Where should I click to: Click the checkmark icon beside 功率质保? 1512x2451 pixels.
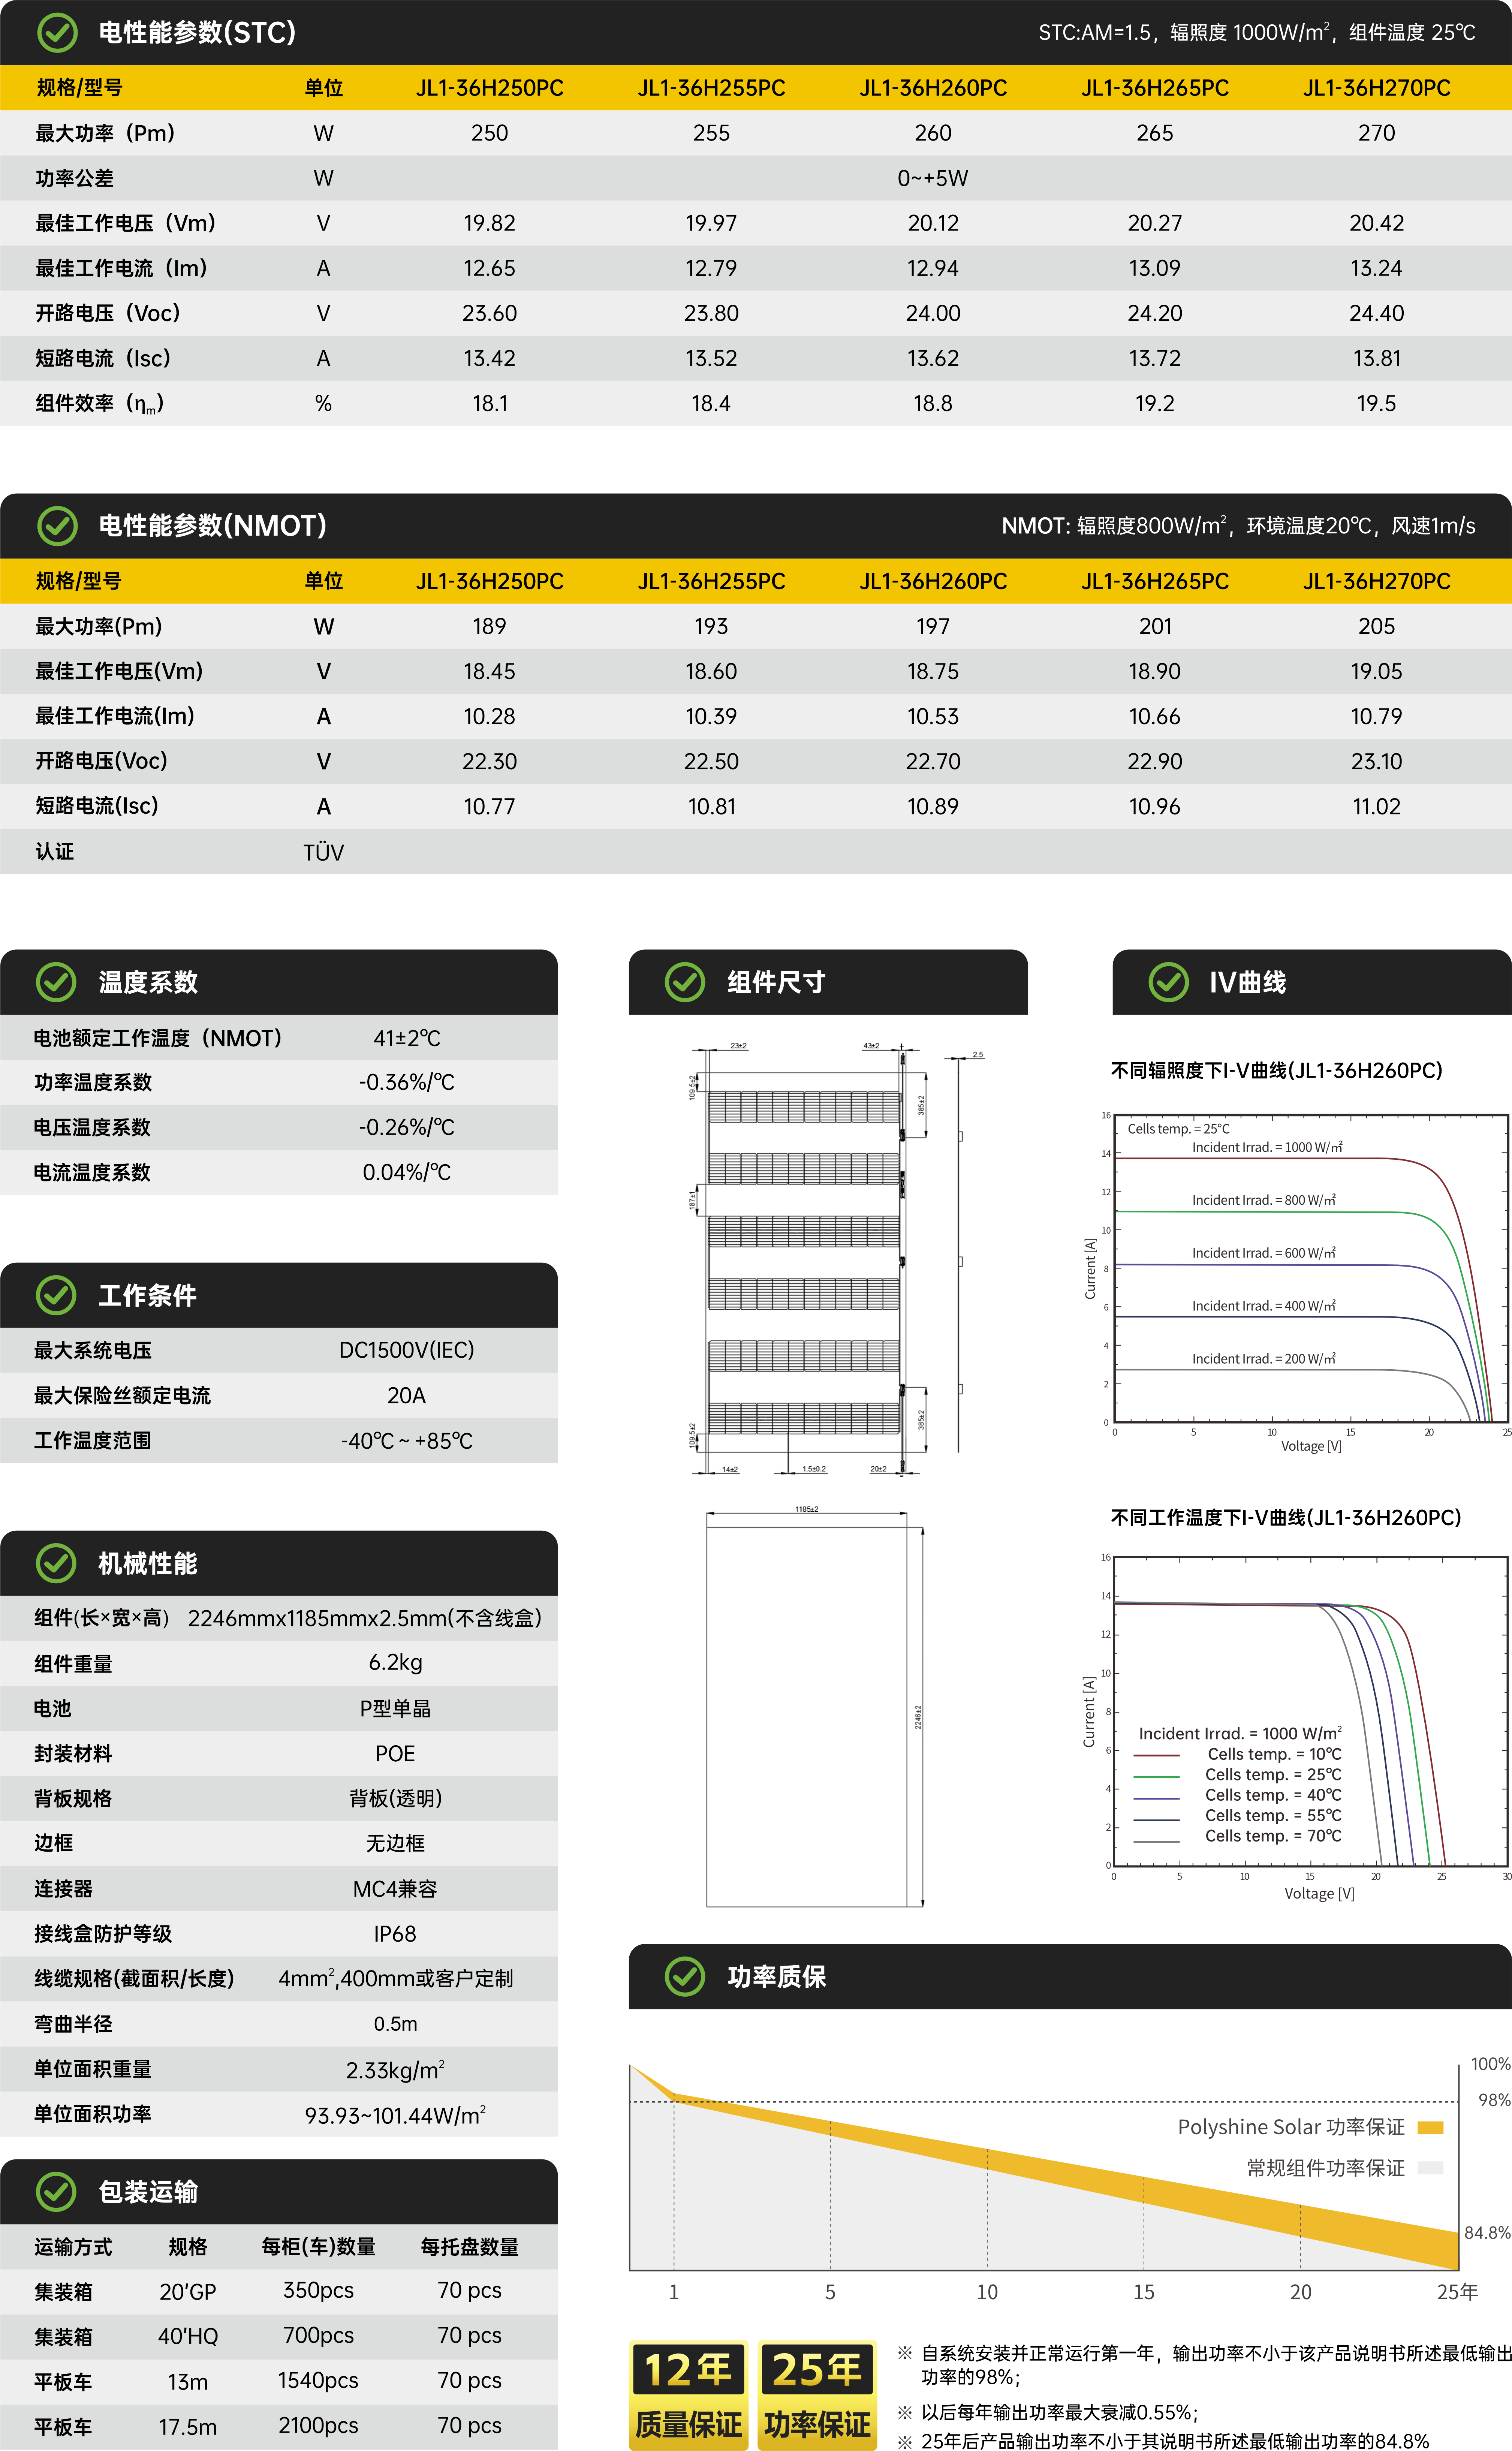click(x=685, y=1977)
